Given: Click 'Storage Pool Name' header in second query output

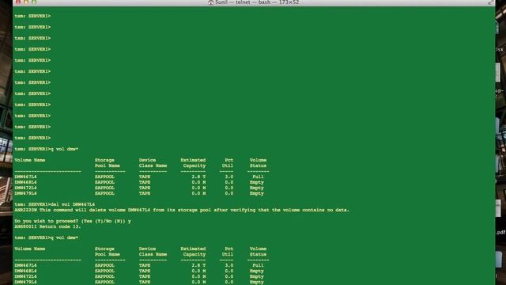Looking at the screenshot, I should [108, 252].
